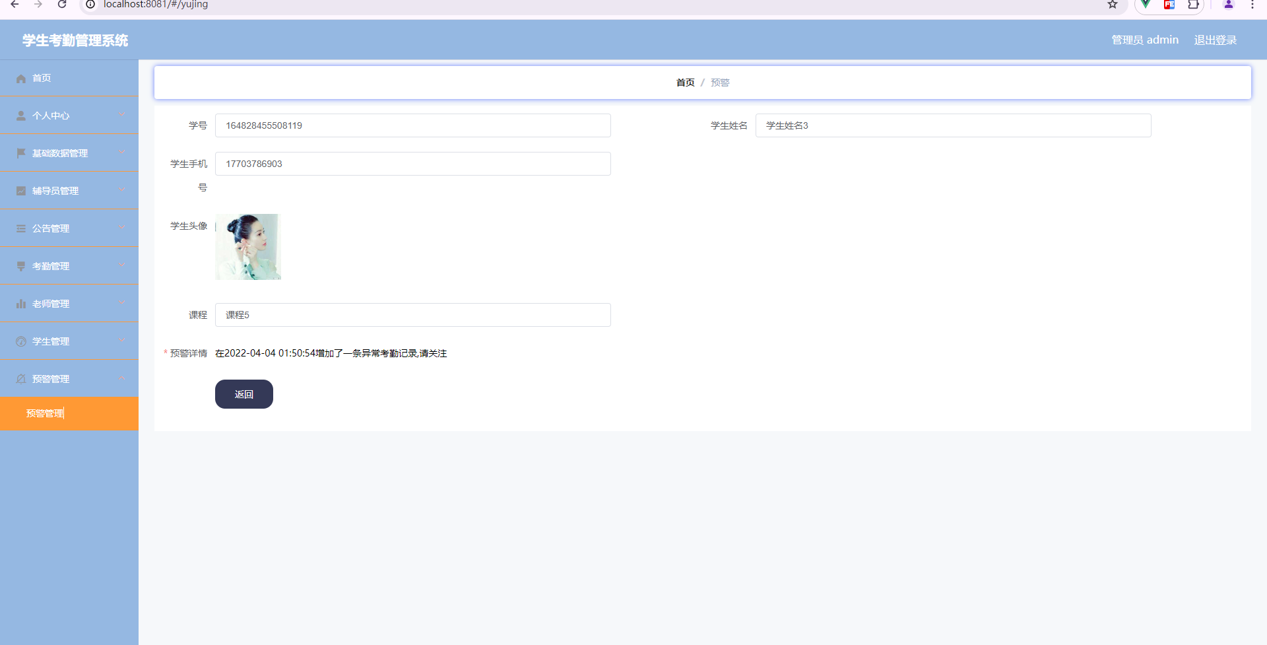This screenshot has width=1267, height=645.
Task: Click the browser forward arrow
Action: tap(38, 5)
